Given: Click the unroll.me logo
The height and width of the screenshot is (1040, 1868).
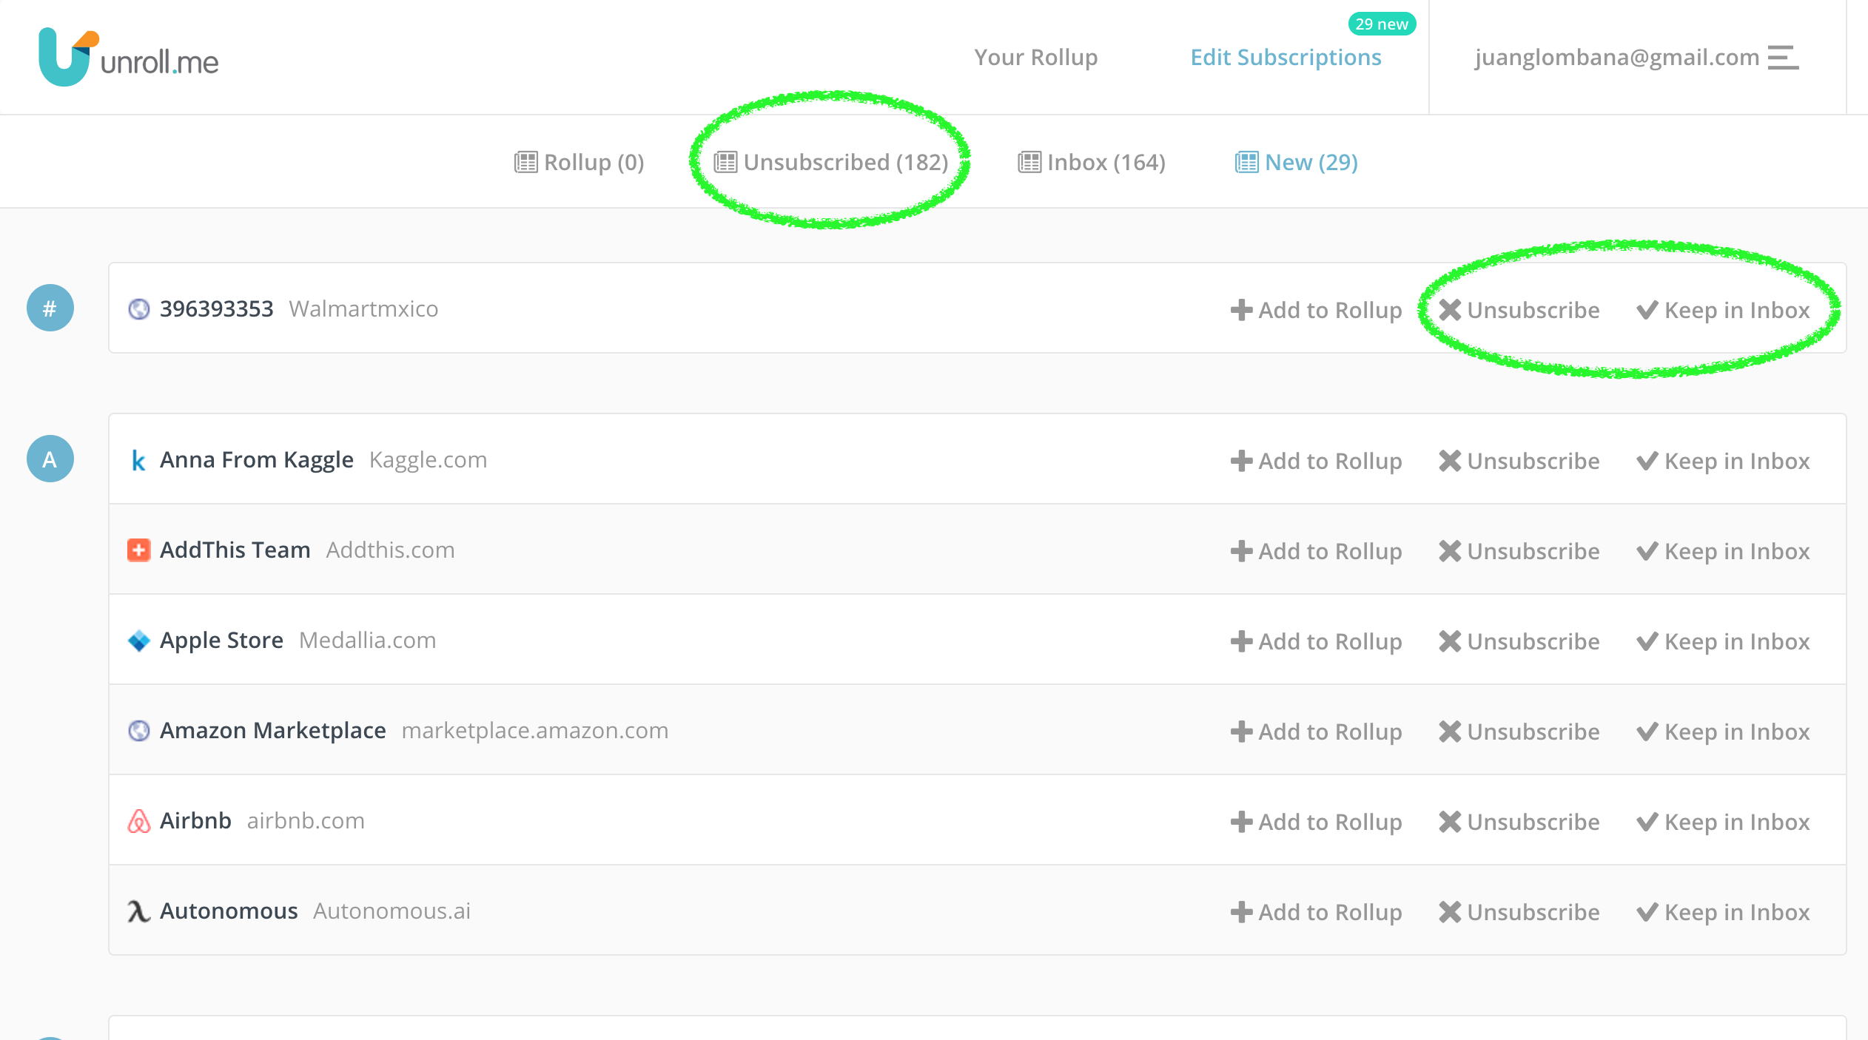Looking at the screenshot, I should [x=129, y=58].
